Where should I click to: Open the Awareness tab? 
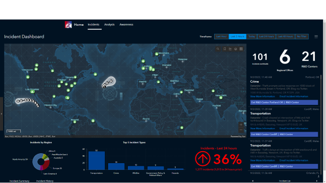point(126,24)
